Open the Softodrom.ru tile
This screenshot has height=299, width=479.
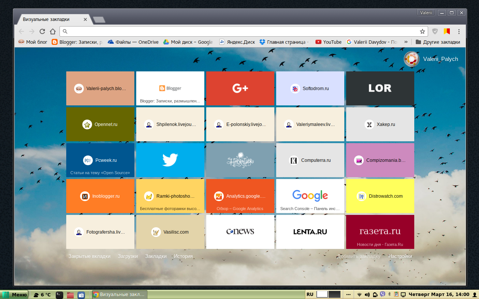click(x=310, y=89)
